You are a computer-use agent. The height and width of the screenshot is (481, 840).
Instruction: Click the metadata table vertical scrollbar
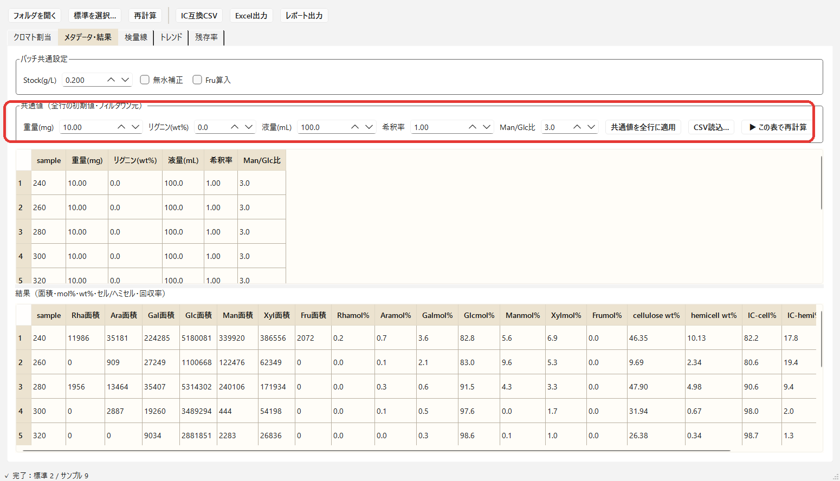821,183
